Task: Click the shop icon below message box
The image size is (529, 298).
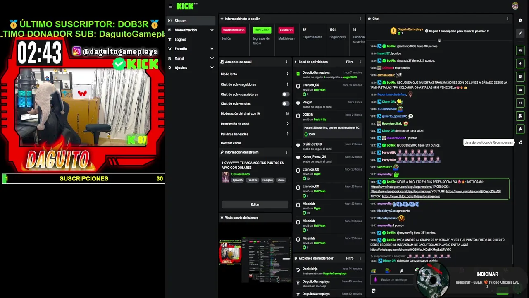Action: tap(374, 291)
